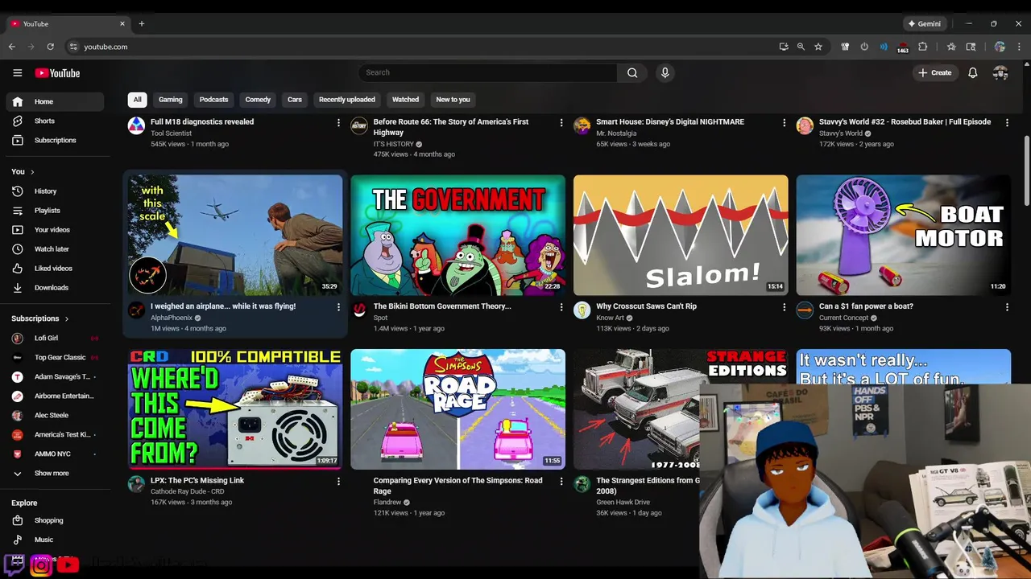Click the address bar showing youtube.com
This screenshot has width=1031, height=579.
(419, 47)
